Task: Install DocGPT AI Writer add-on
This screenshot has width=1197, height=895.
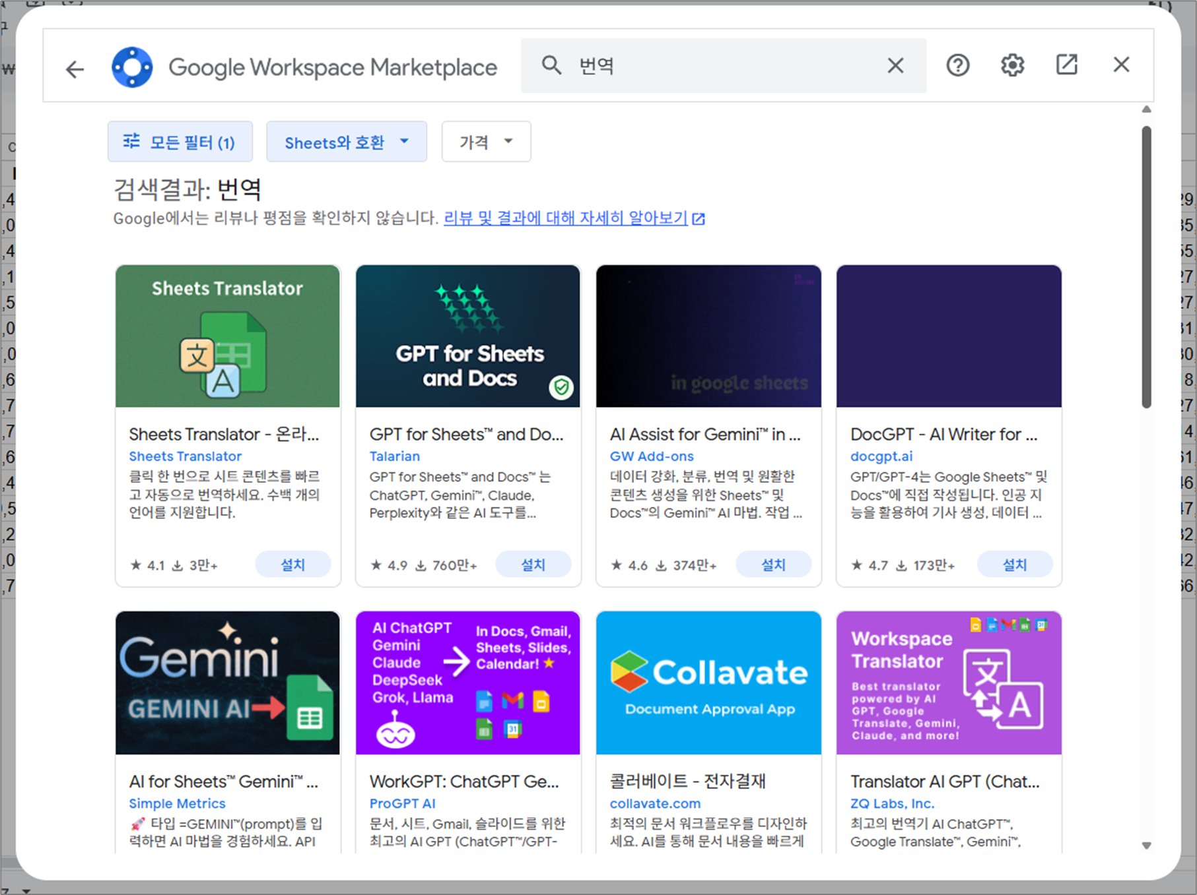Action: (x=1015, y=565)
